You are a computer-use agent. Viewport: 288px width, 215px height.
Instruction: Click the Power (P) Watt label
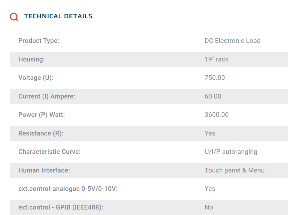click(42, 115)
